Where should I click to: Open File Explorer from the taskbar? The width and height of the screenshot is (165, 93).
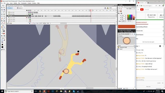point(61,91)
